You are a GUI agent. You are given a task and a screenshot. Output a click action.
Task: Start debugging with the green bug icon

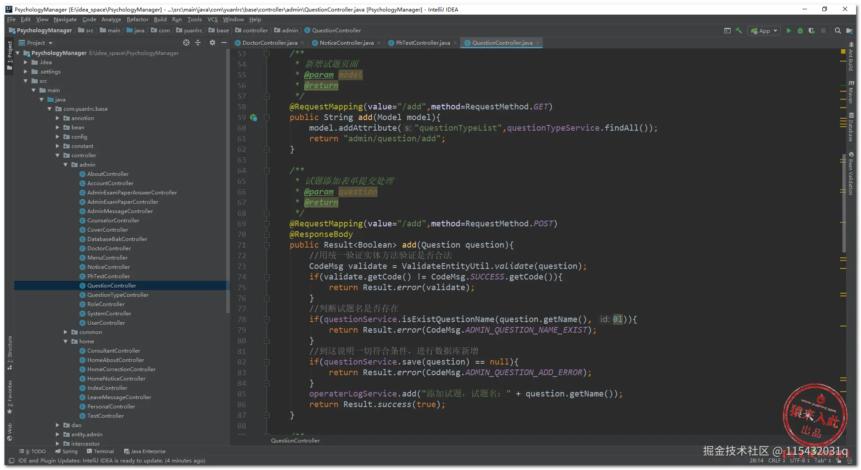pyautogui.click(x=800, y=31)
